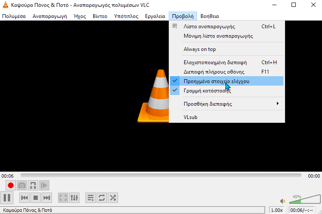
Task: Toggle remaining time 00:00 label
Action: point(314,176)
